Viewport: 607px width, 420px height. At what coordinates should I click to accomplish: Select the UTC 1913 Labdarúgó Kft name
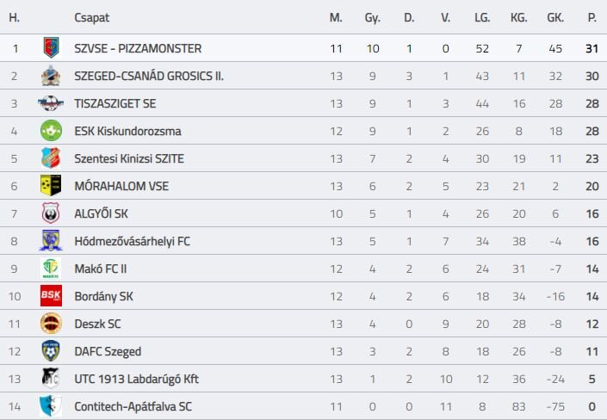tap(136, 379)
